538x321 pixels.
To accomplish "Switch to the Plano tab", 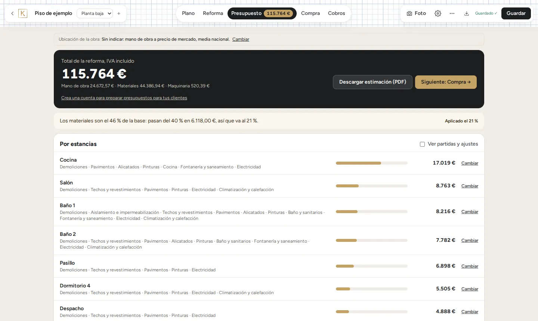I will pyautogui.click(x=188, y=13).
